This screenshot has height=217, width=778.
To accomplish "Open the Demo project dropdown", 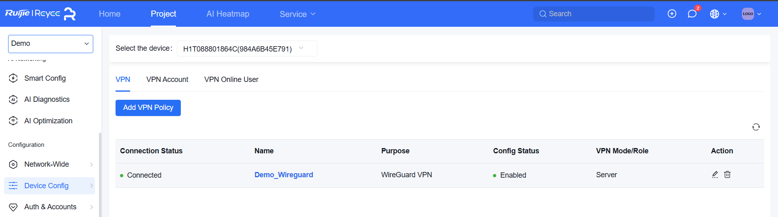I will click(51, 44).
